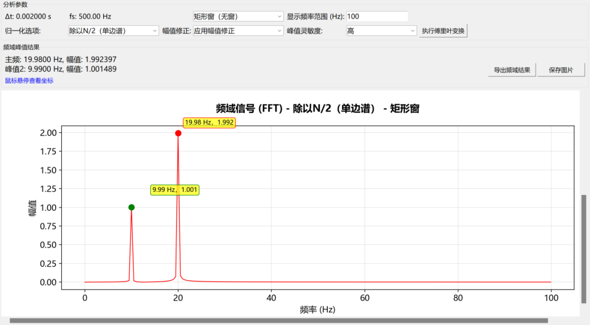
Task: Click the vertical scrollbar thumb beside the chart
Action: tap(583, 249)
